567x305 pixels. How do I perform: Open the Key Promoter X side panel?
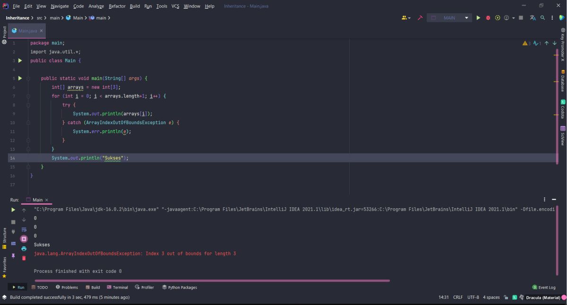point(563,45)
